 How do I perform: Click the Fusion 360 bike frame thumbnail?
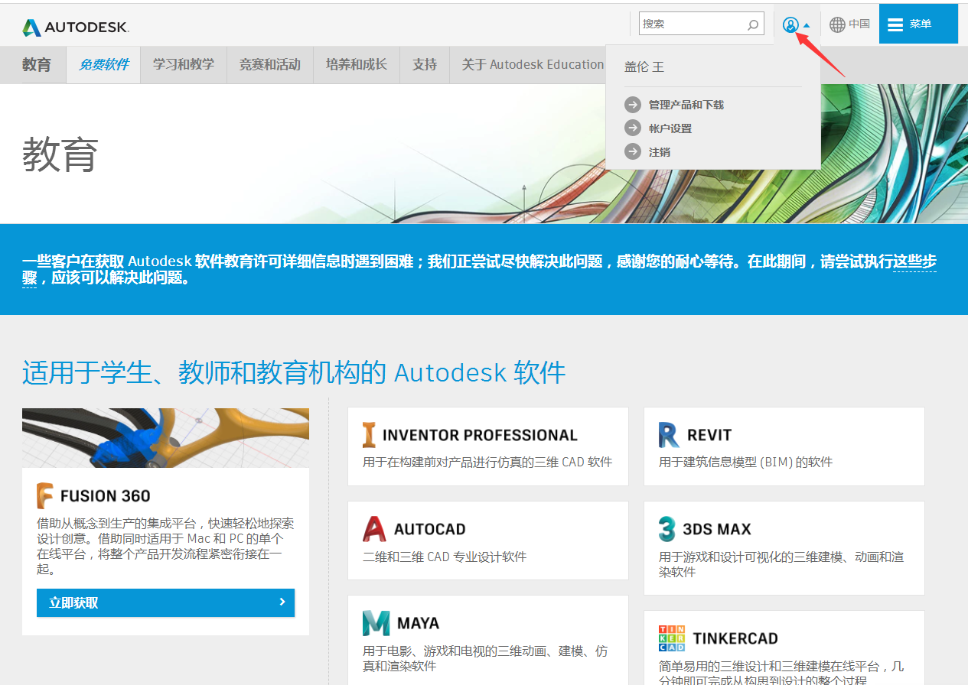coord(165,438)
